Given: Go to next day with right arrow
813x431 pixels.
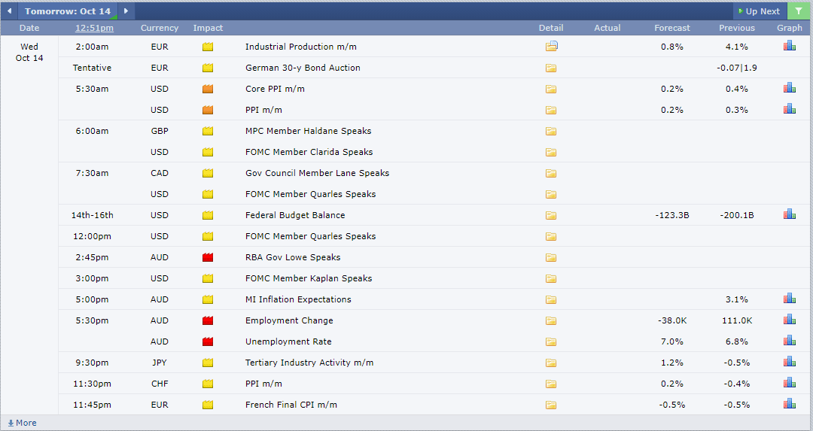Looking at the screenshot, I should (x=126, y=11).
